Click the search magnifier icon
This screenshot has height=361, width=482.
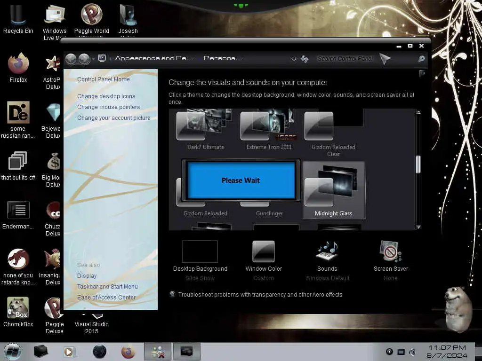pos(421,59)
